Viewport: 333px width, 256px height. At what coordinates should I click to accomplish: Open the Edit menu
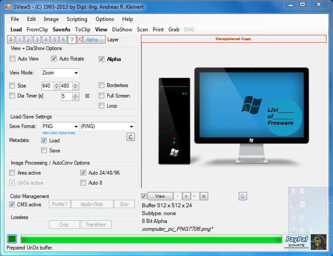[31, 19]
